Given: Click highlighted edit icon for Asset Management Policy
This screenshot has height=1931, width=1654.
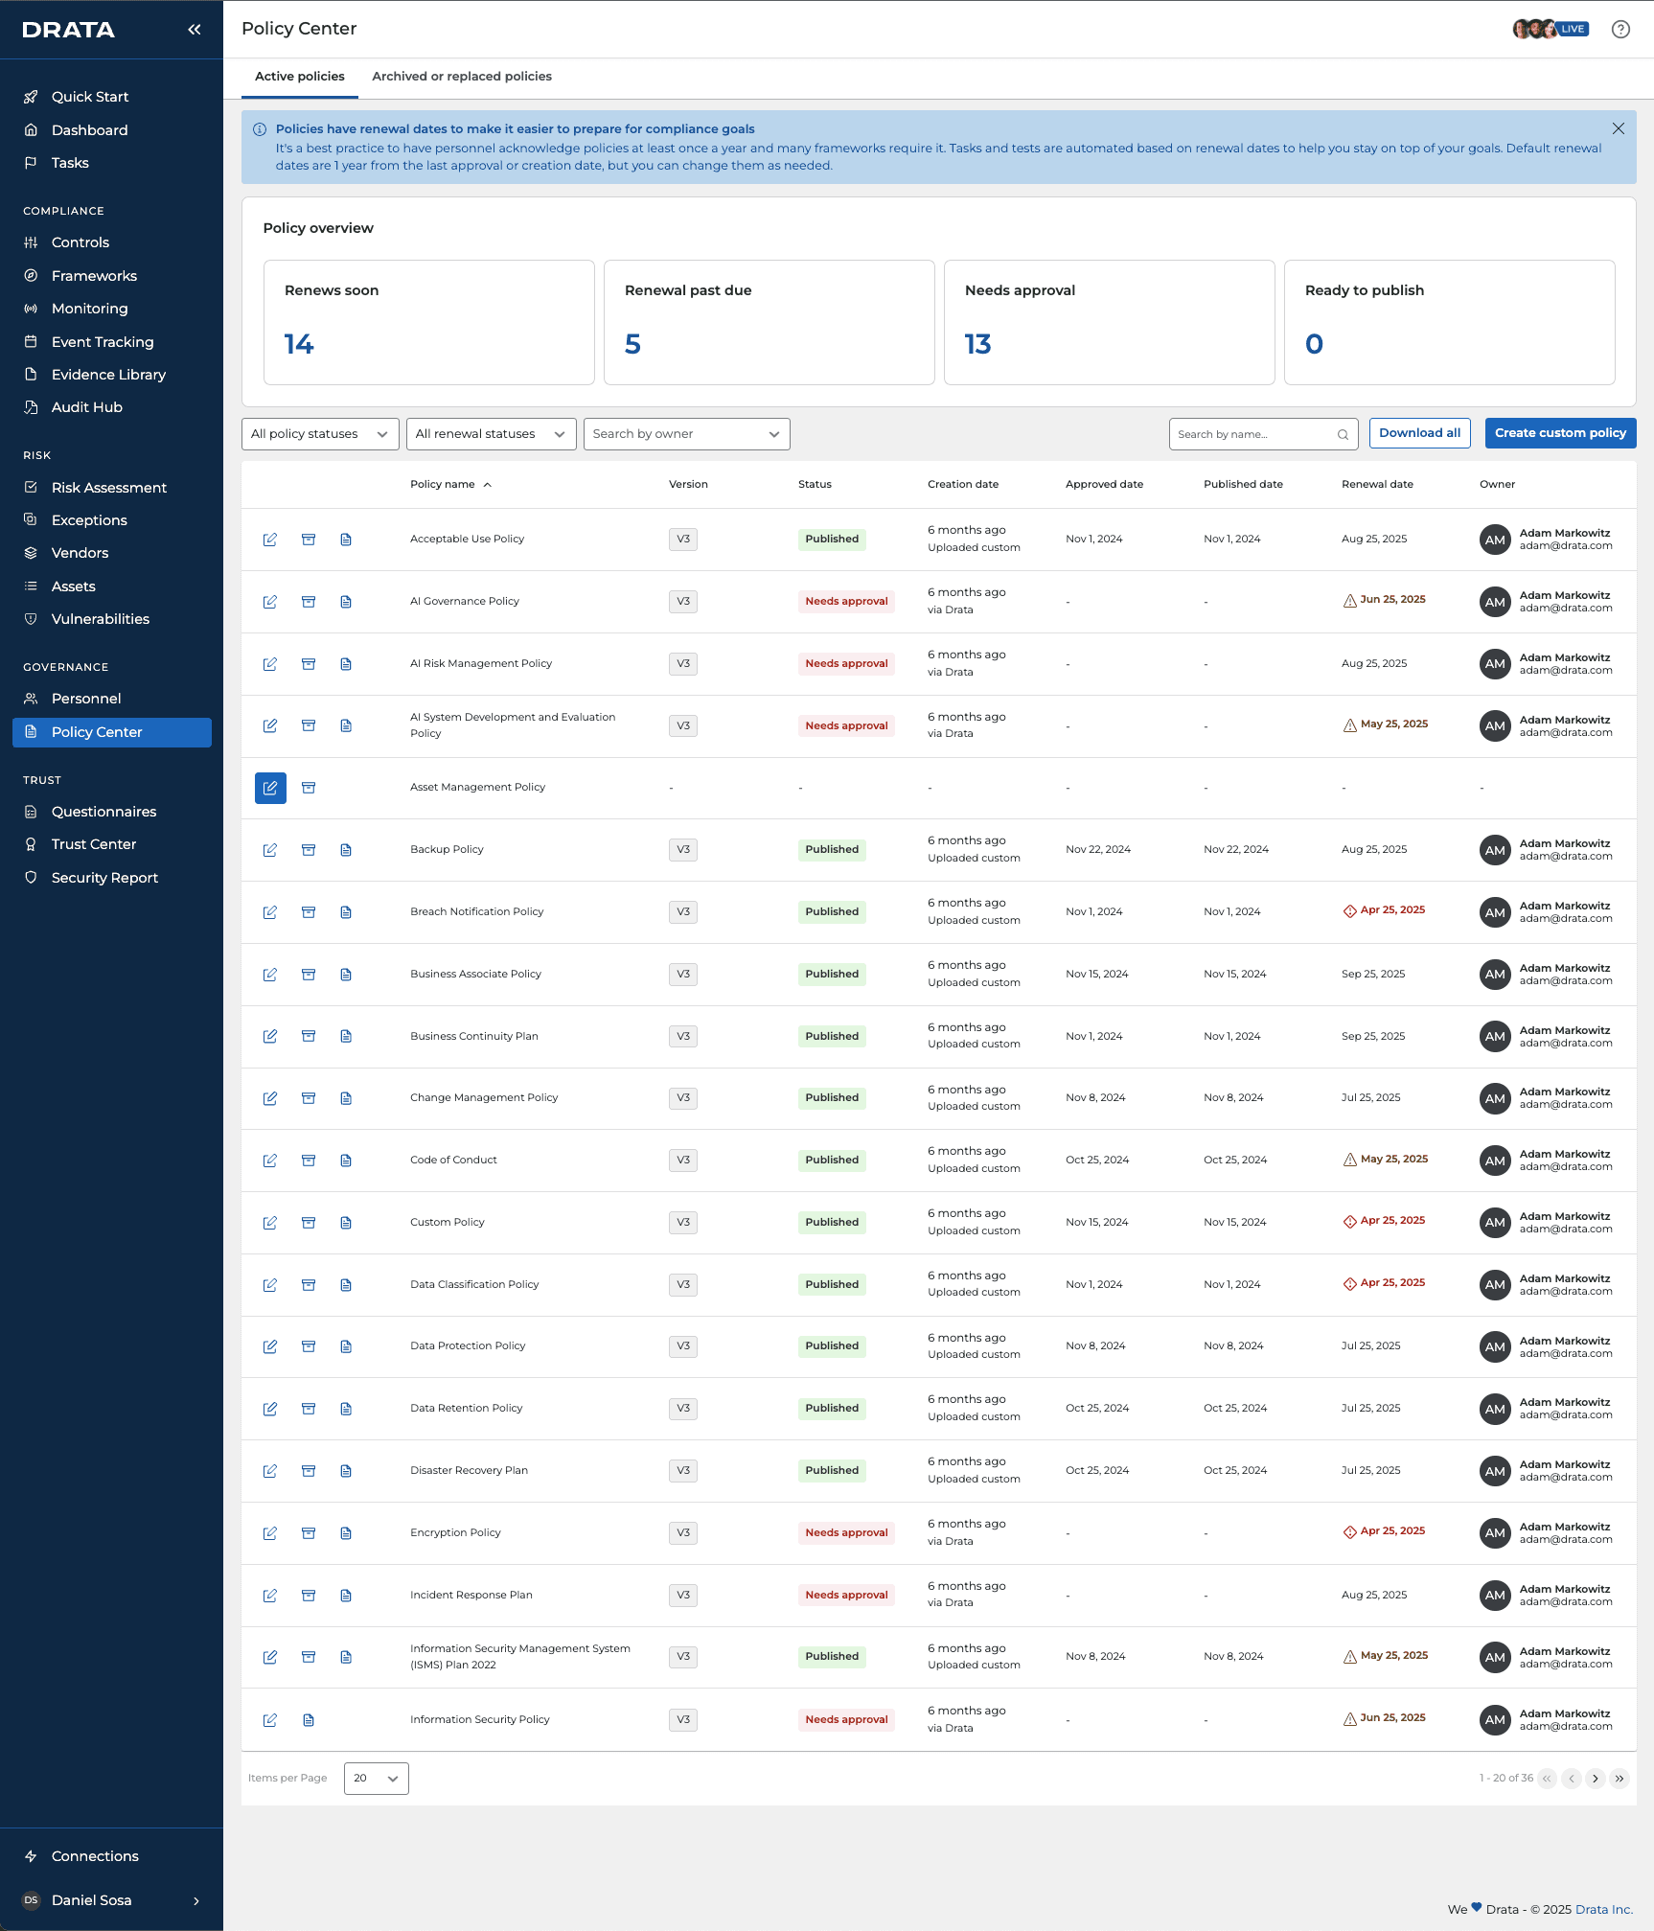Looking at the screenshot, I should [x=270, y=788].
